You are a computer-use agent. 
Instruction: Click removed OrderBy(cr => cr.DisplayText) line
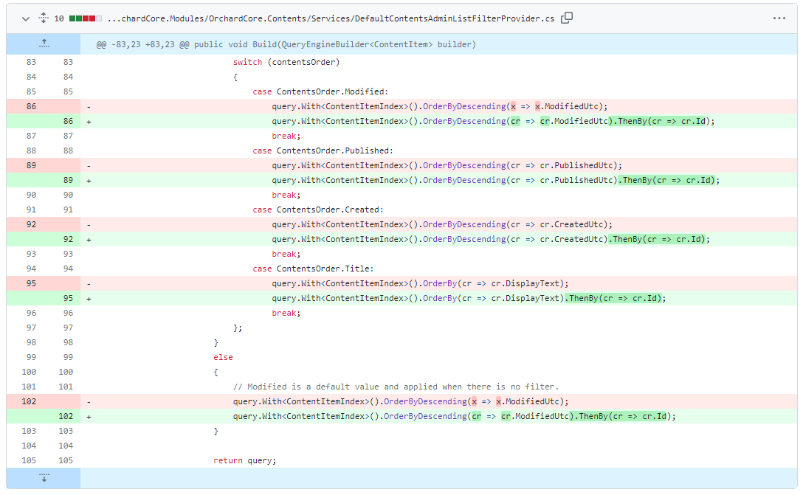(x=420, y=283)
